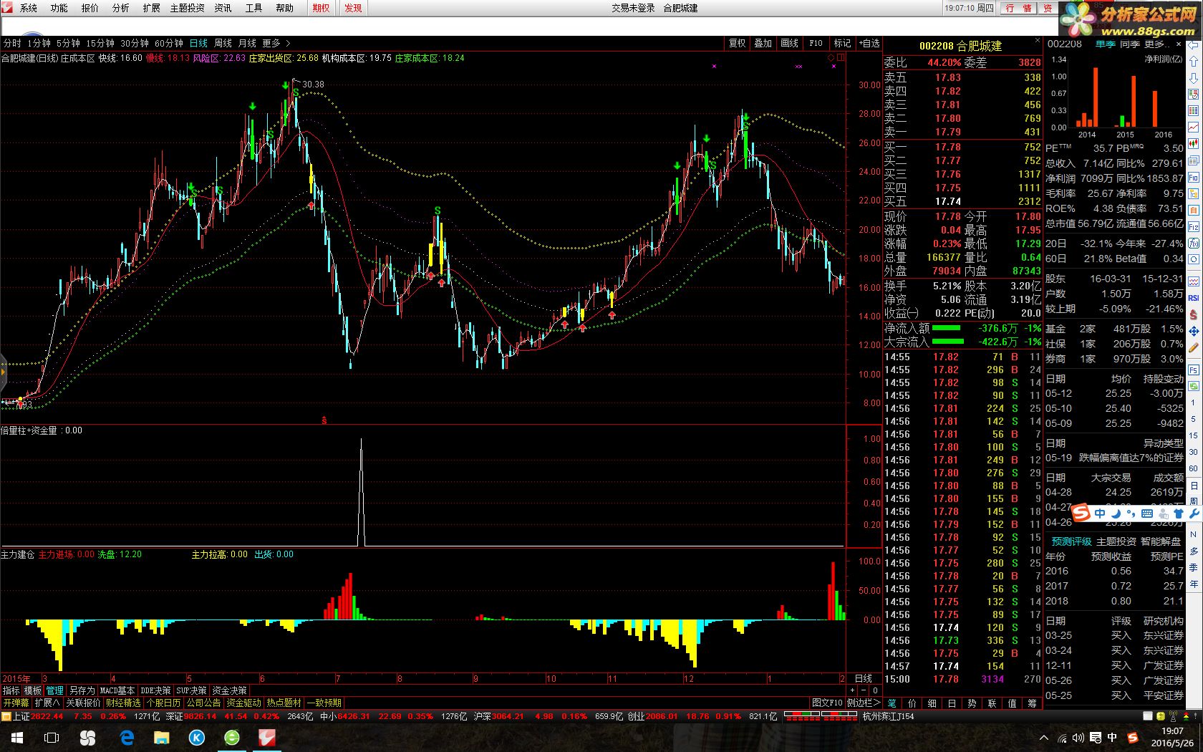Image resolution: width=1203 pixels, height=752 pixels.
Task: Open the 功能 menu
Action: (x=59, y=8)
